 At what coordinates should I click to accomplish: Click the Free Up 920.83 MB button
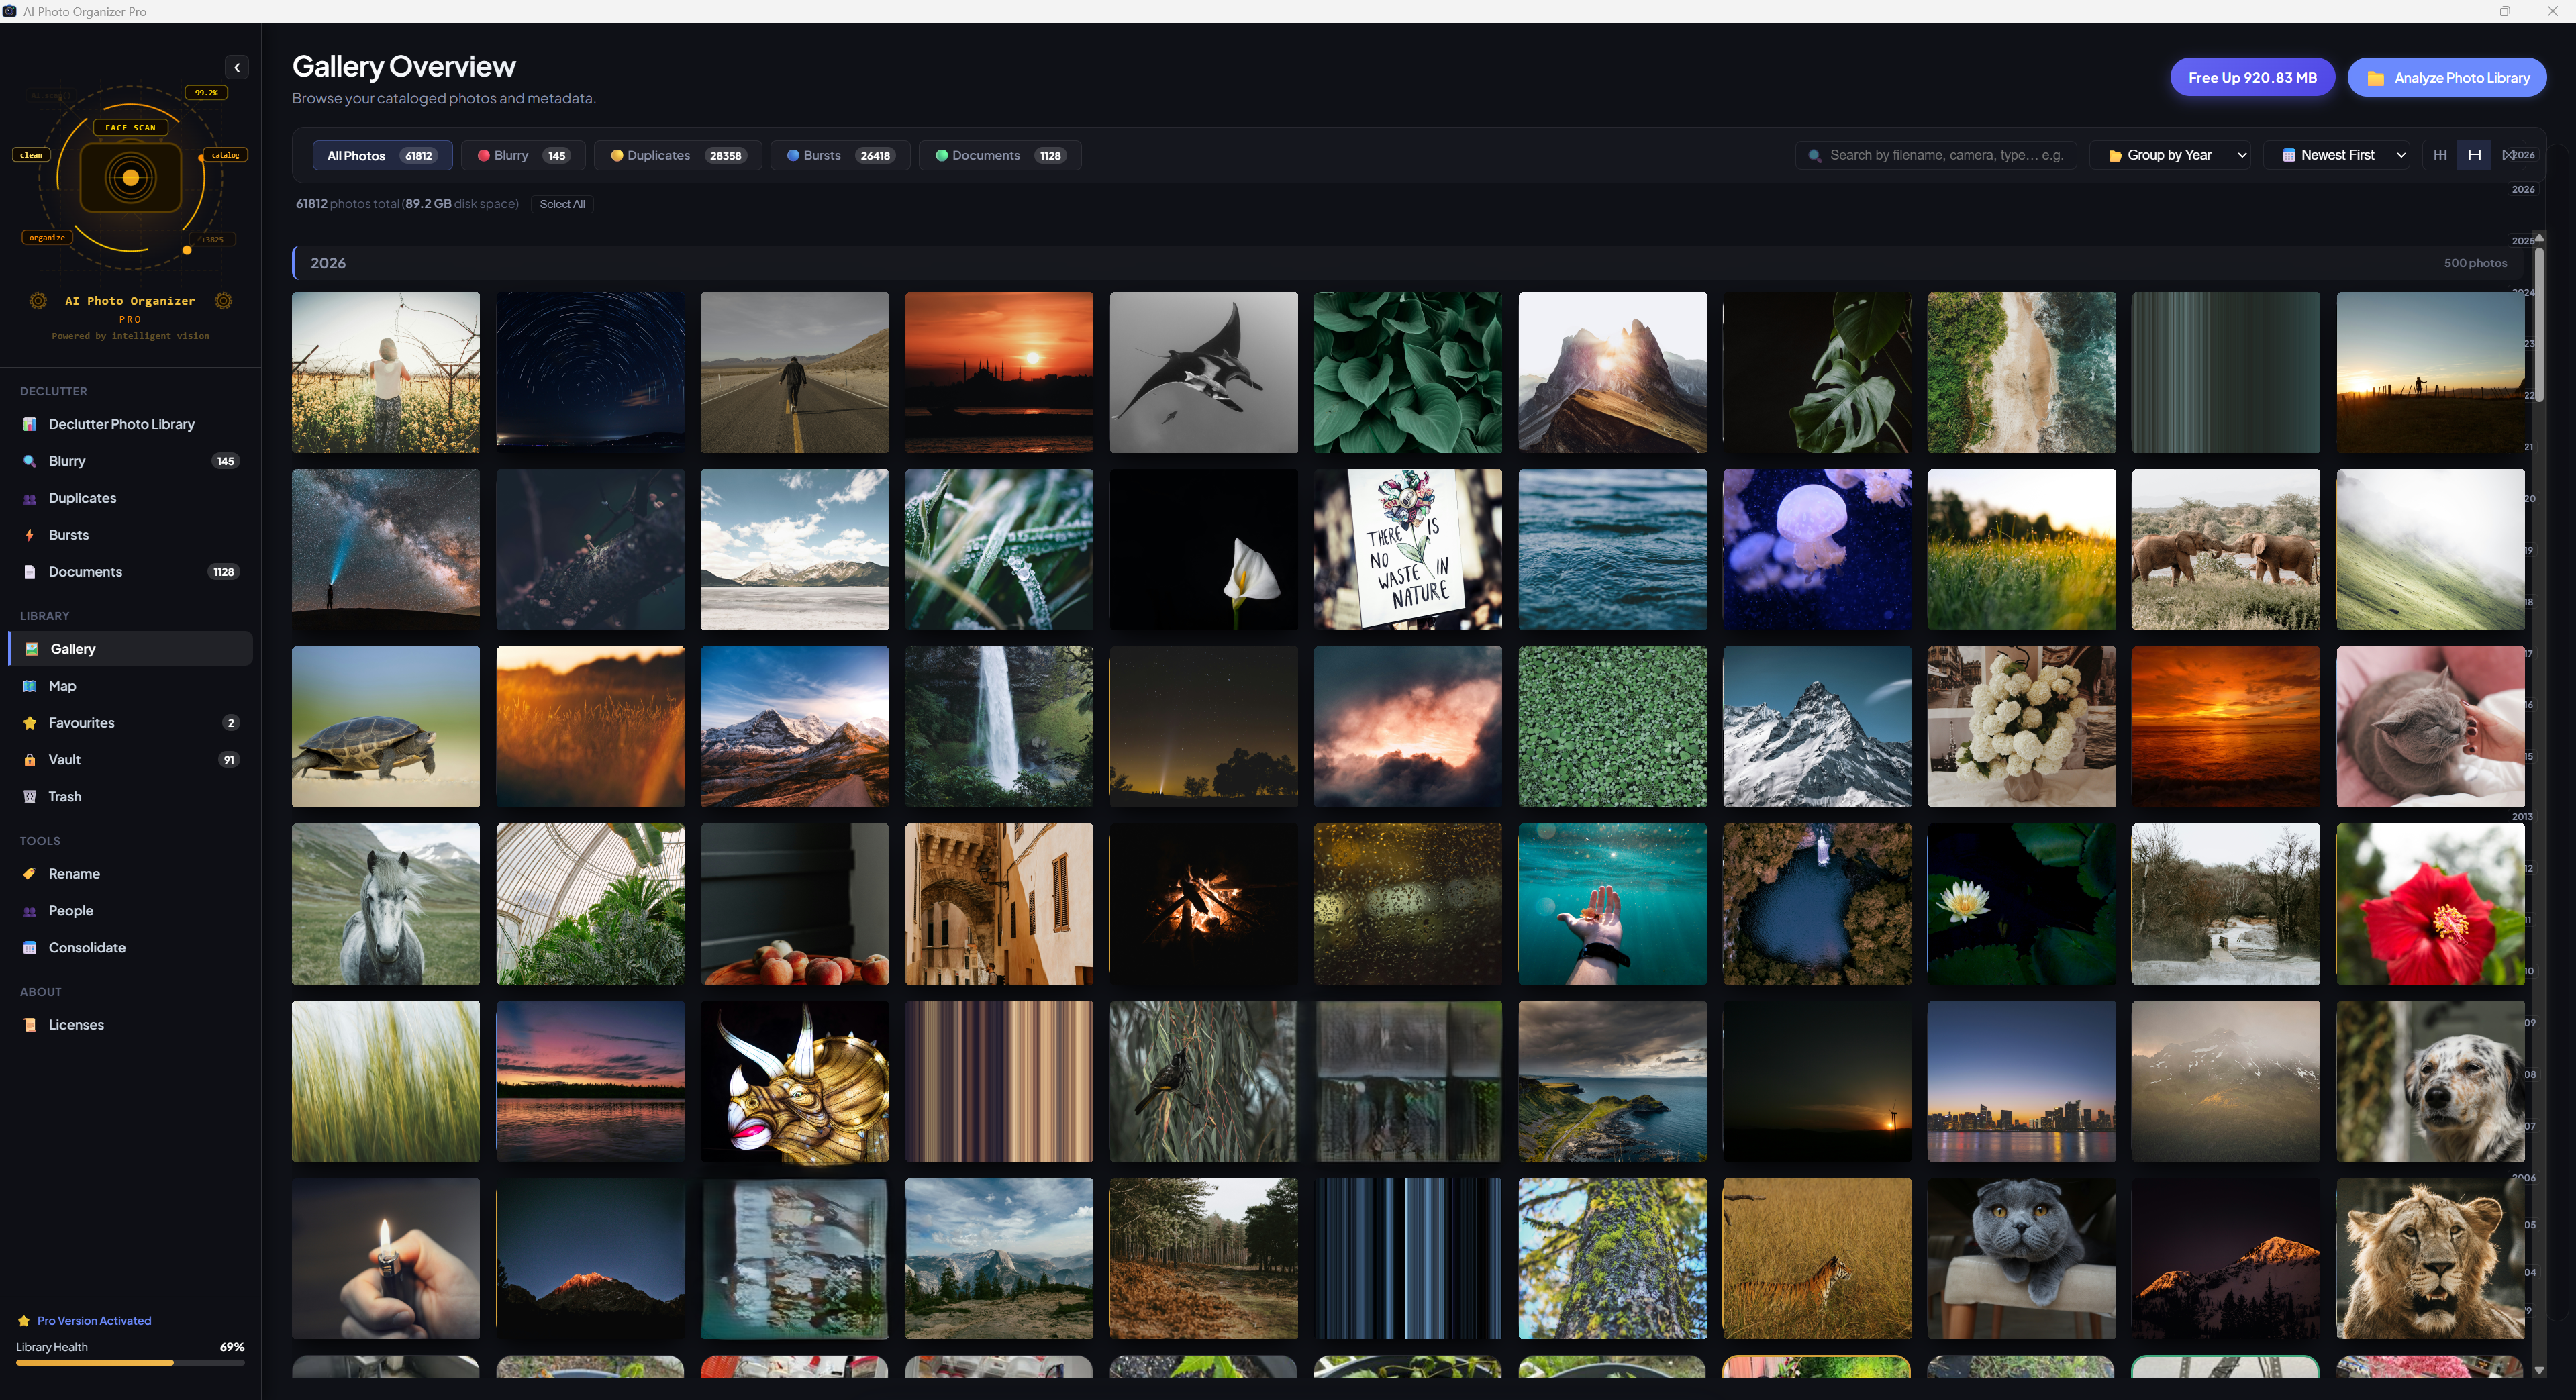click(x=2252, y=77)
